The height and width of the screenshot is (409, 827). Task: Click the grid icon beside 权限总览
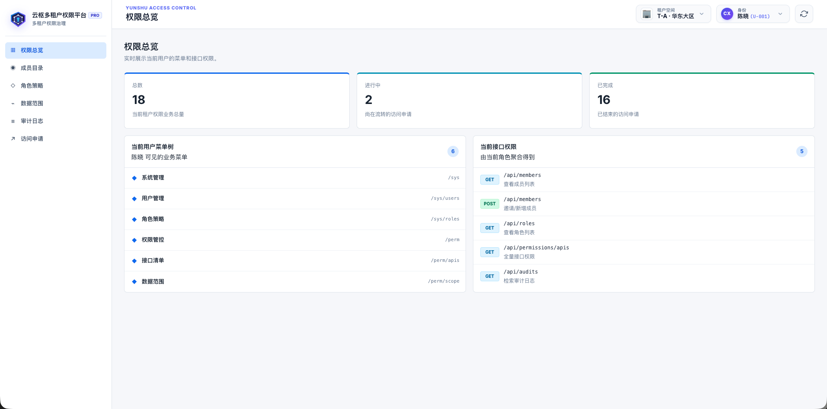click(13, 50)
